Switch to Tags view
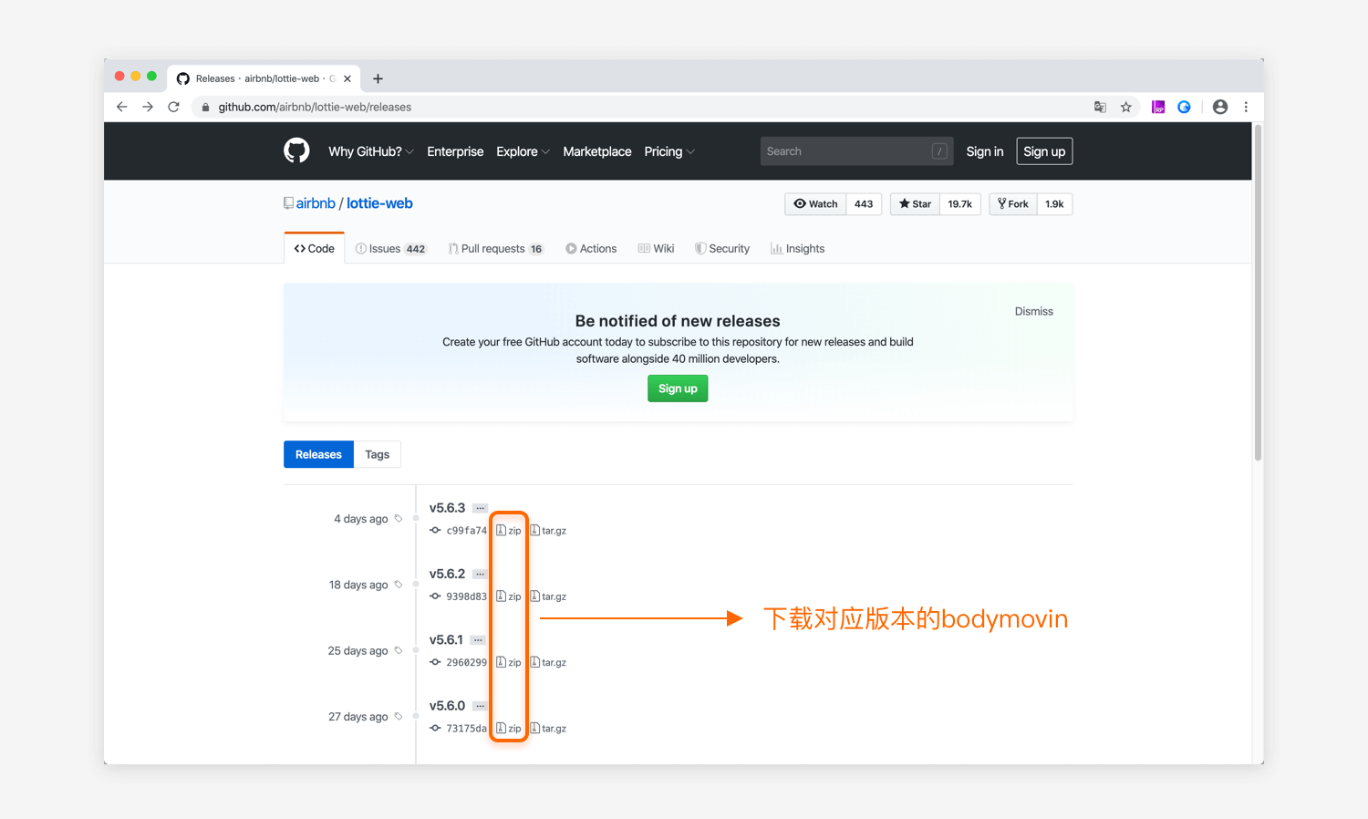Screen dimensions: 1368x819 pos(378,454)
